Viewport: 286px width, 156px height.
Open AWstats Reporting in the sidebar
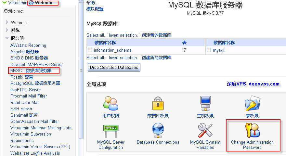tap(28, 45)
